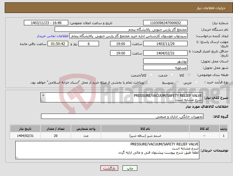Click the delivery province field بوشهر
This screenshot has width=233, height=176.
click(165, 61)
